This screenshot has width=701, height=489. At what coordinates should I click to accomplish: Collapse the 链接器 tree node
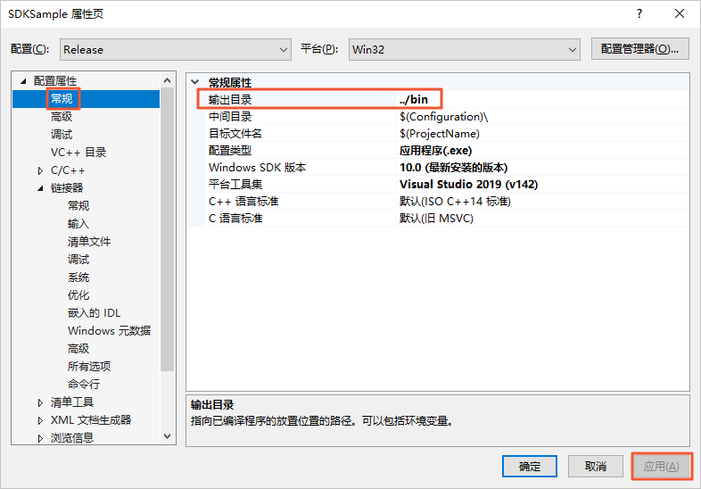tap(40, 188)
